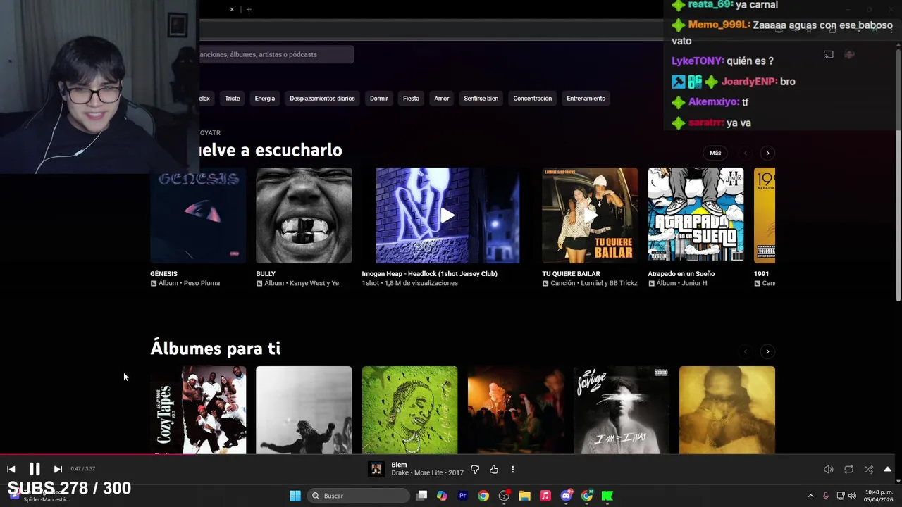This screenshot has height=507, width=902.
Task: Focus the search songs, albums, artists field
Action: 276,54
